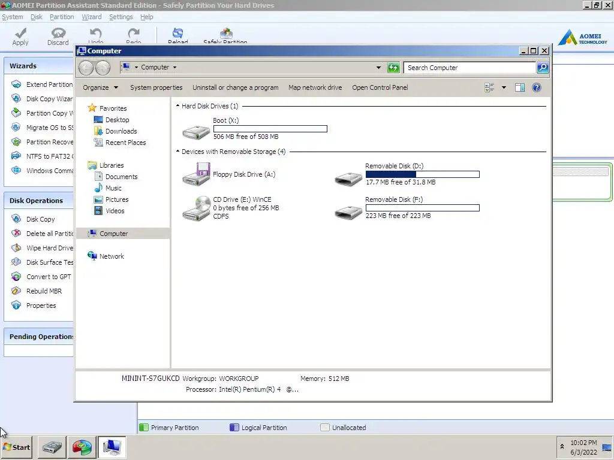Click the drive icon in taskbar

tap(52, 447)
